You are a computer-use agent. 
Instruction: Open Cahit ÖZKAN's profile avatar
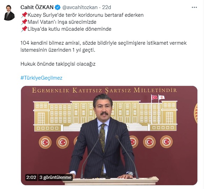(x=9, y=13)
